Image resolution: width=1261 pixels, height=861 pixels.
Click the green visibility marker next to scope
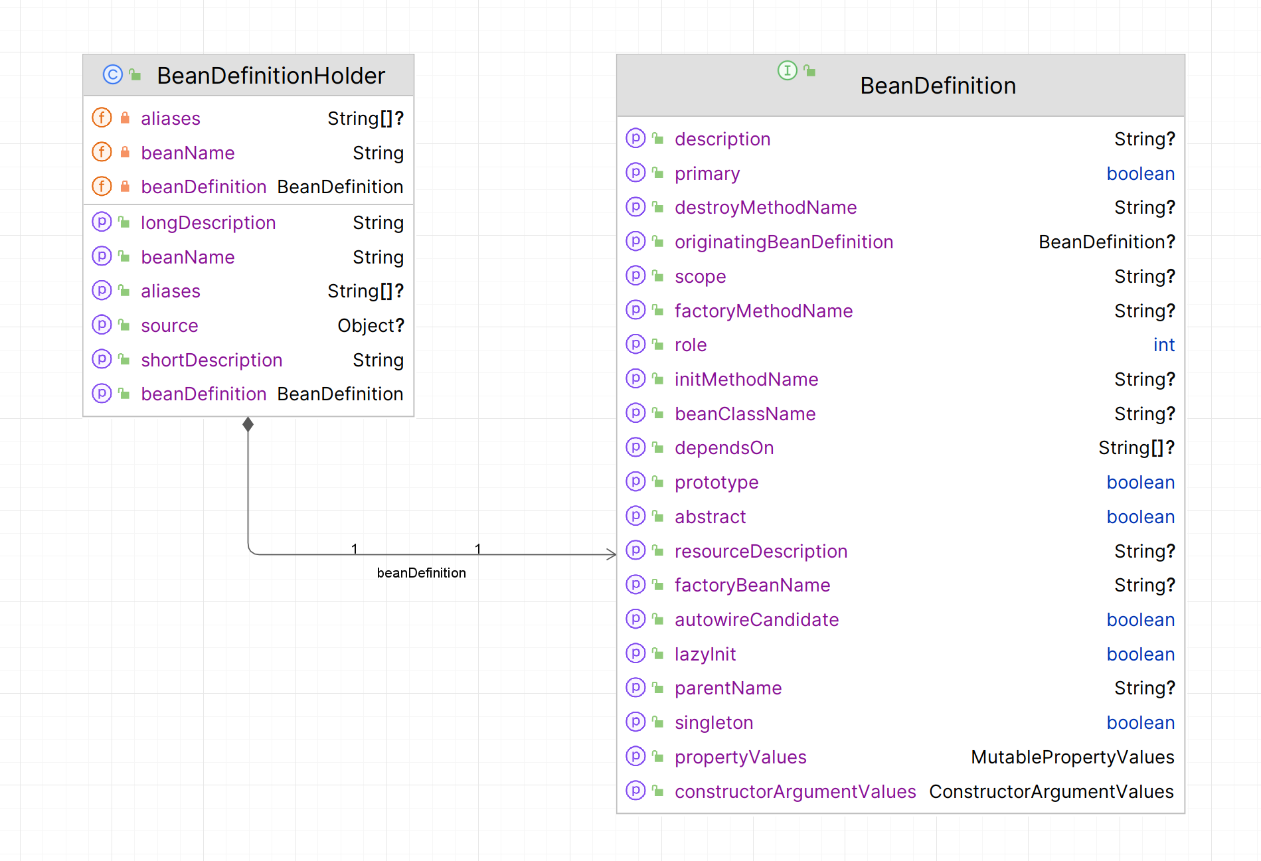point(657,275)
